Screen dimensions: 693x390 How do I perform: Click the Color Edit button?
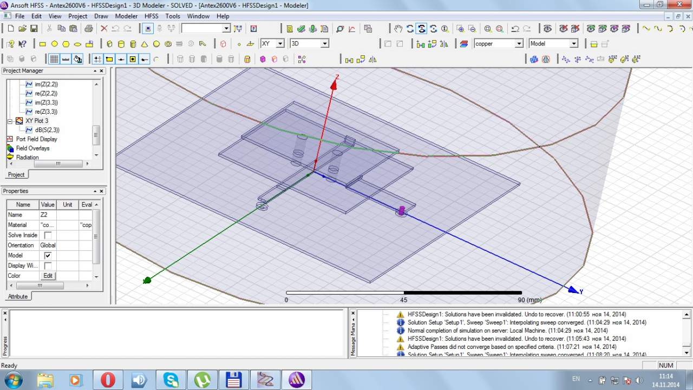click(x=48, y=276)
